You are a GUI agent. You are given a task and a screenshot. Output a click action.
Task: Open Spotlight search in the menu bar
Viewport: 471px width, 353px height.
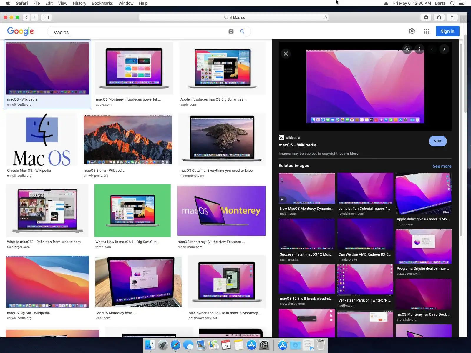click(x=452, y=3)
